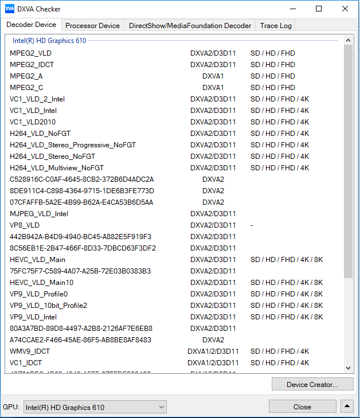Select GUID 75FC75F7-C589-4A07-A25B-72E03B0383B3

click(x=174, y=271)
